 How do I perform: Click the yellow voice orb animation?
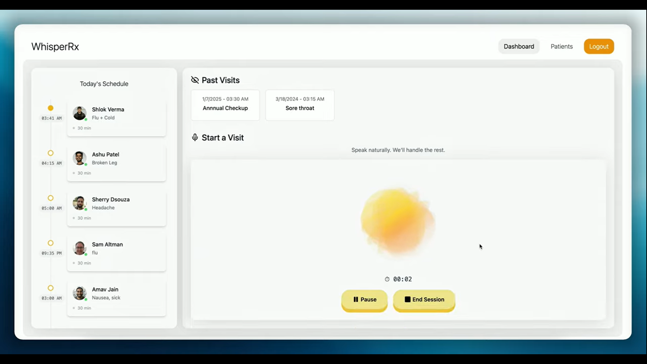(x=398, y=221)
